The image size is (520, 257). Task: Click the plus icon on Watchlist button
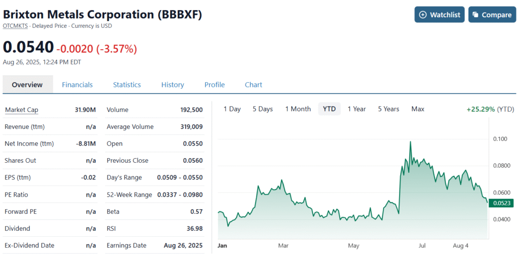coord(423,15)
